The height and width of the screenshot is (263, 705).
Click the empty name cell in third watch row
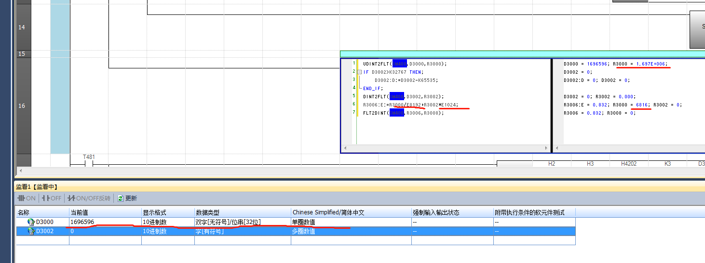click(x=42, y=240)
